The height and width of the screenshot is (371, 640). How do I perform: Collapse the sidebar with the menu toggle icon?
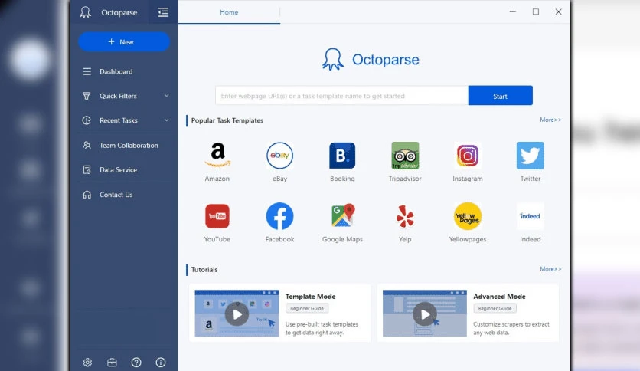[163, 12]
